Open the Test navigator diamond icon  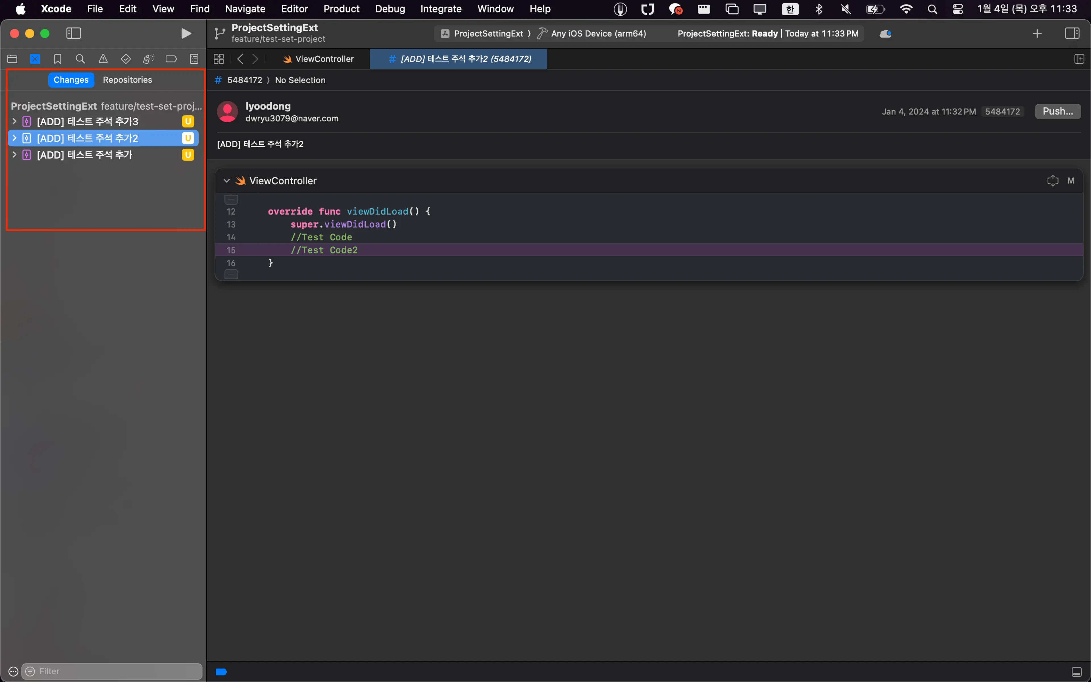coord(126,59)
